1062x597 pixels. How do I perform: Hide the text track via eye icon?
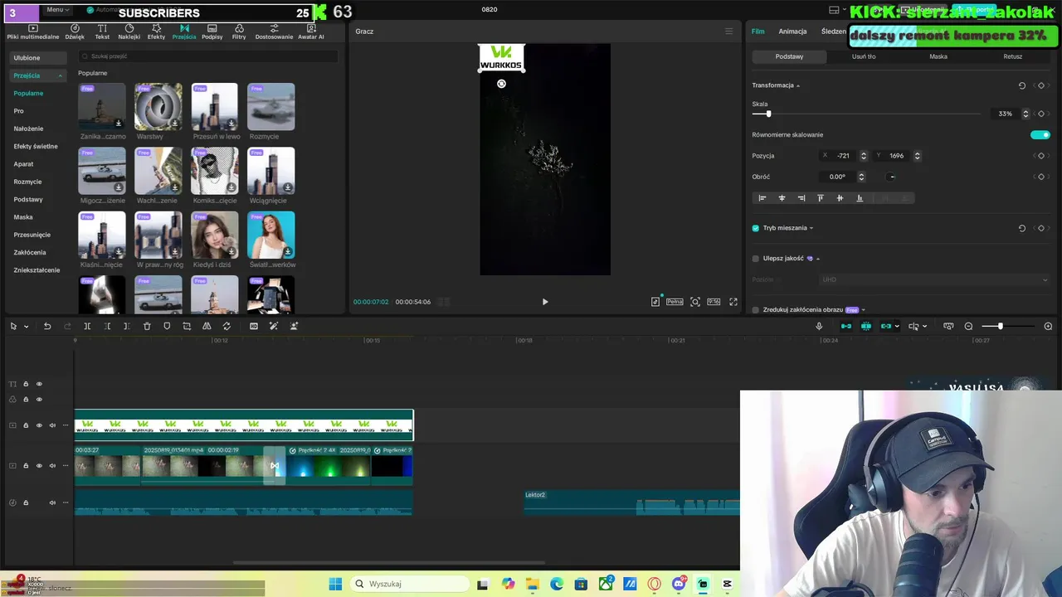pyautogui.click(x=38, y=384)
